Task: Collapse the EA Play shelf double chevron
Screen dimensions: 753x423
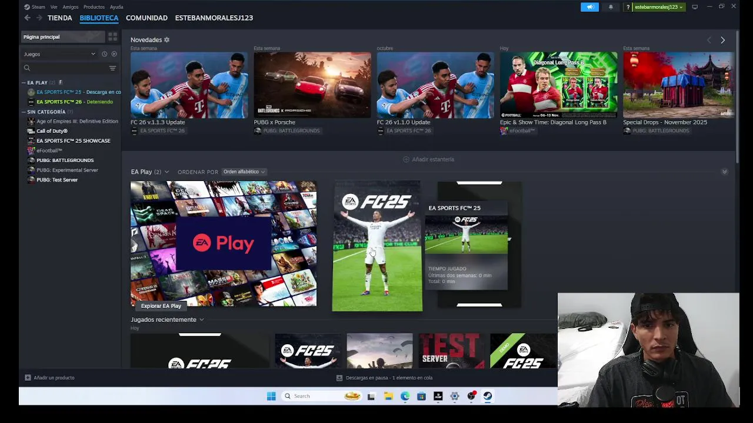Action: [x=724, y=172]
